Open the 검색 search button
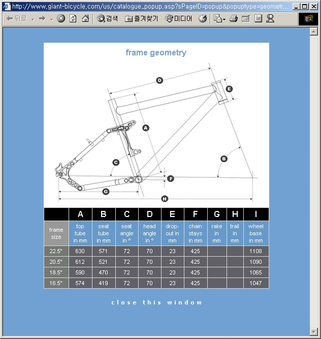Screen dimensions: 321x339 pos(107,19)
